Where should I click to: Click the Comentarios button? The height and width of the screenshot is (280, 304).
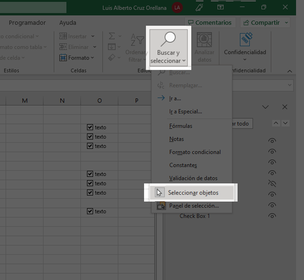coord(210,23)
